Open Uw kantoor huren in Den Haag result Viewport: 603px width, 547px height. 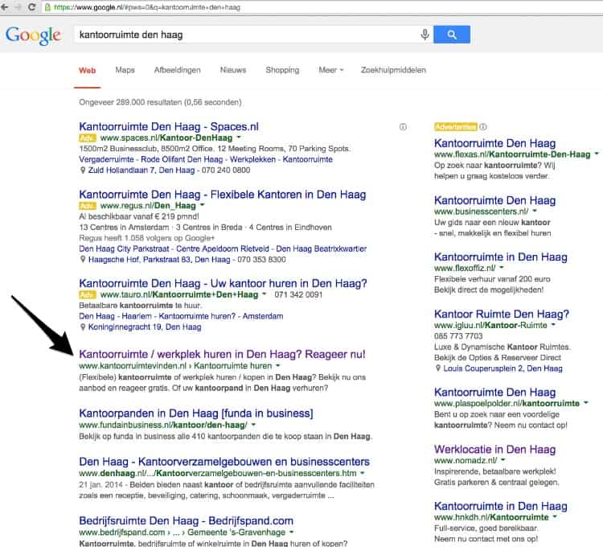click(x=223, y=283)
